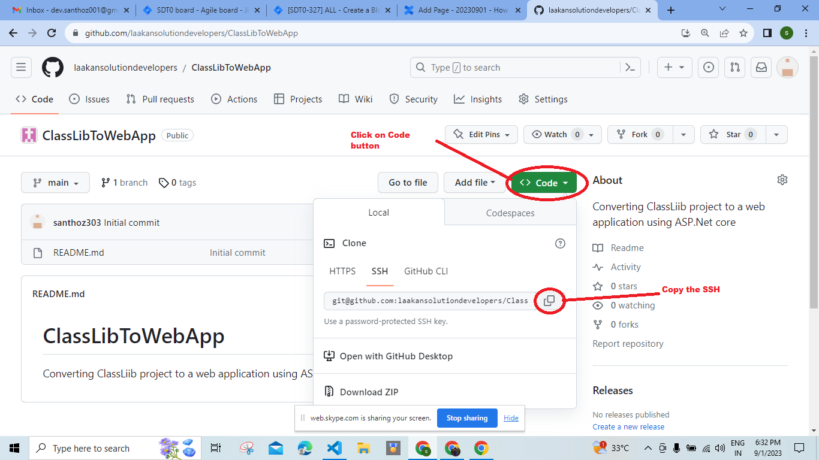Toggle the browser side panel icon

[x=767, y=33]
